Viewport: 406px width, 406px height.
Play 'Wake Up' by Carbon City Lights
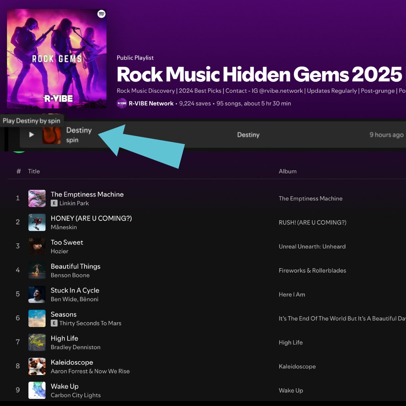(x=64, y=386)
